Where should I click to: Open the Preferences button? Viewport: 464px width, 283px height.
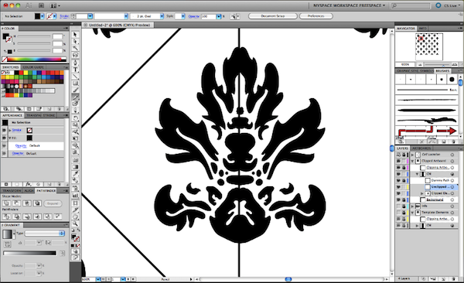pos(316,16)
